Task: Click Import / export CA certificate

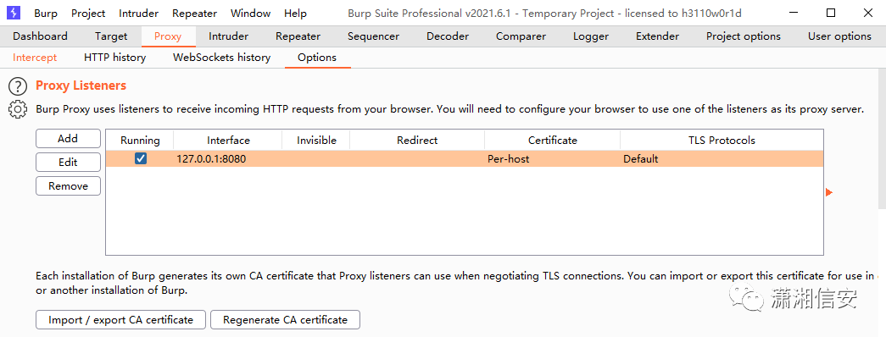Action: click(121, 319)
